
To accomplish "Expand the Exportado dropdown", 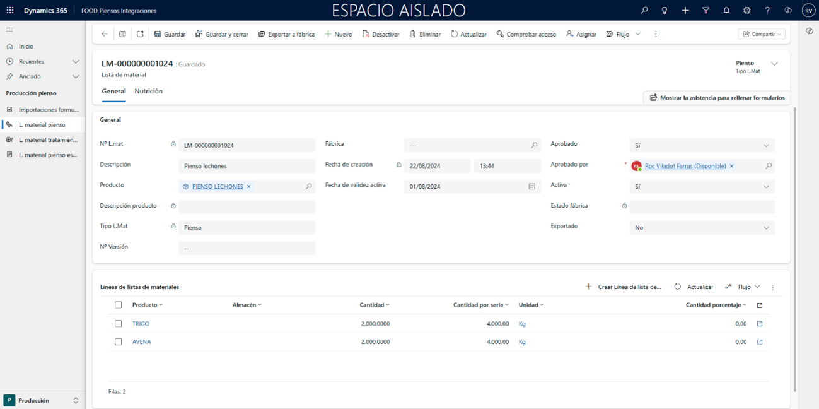I will [x=702, y=228].
